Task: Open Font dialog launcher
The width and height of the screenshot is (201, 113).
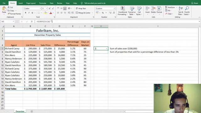Action: (x=54, y=17)
